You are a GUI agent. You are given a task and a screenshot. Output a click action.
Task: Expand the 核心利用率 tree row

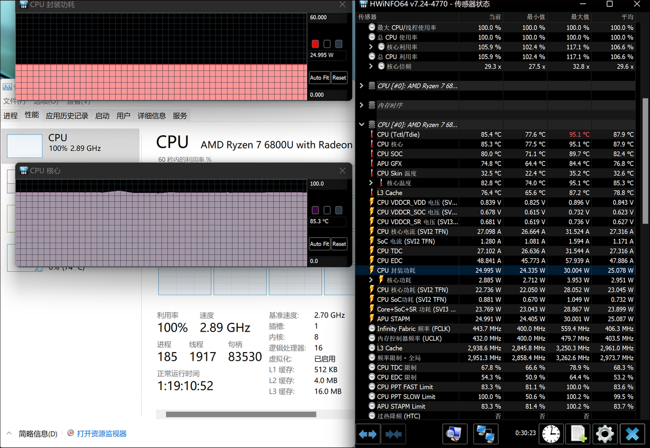click(371, 47)
